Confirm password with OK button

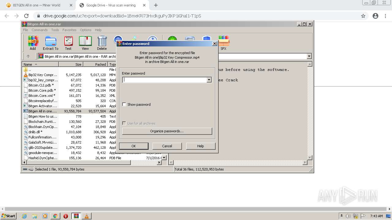pyautogui.click(x=134, y=146)
